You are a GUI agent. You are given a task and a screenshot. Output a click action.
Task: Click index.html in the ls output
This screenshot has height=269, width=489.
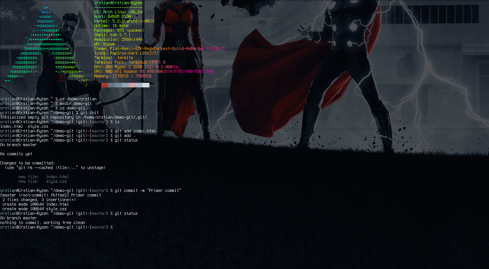(x=11, y=126)
